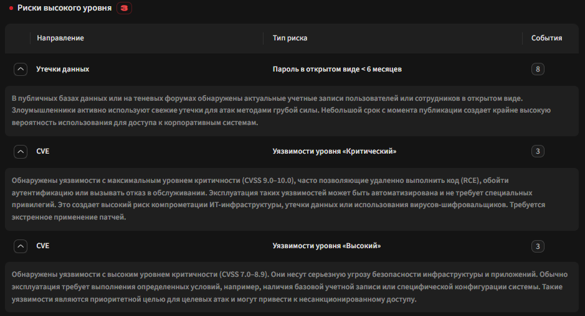This screenshot has height=316, width=585.
Task: Click the red dot before Риски высокого уровня
Action: pos(11,8)
